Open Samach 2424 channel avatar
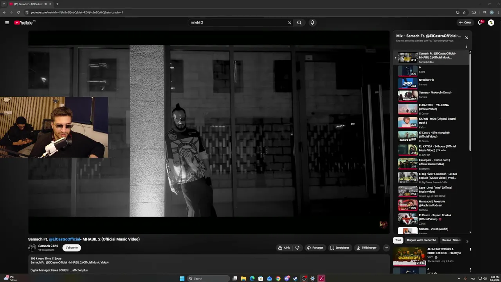501x282 pixels. pyautogui.click(x=32, y=248)
